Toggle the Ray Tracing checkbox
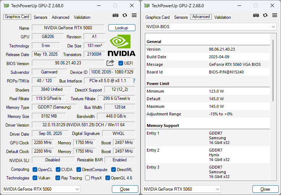Screen dimensions: 281x195 point(58,178)
